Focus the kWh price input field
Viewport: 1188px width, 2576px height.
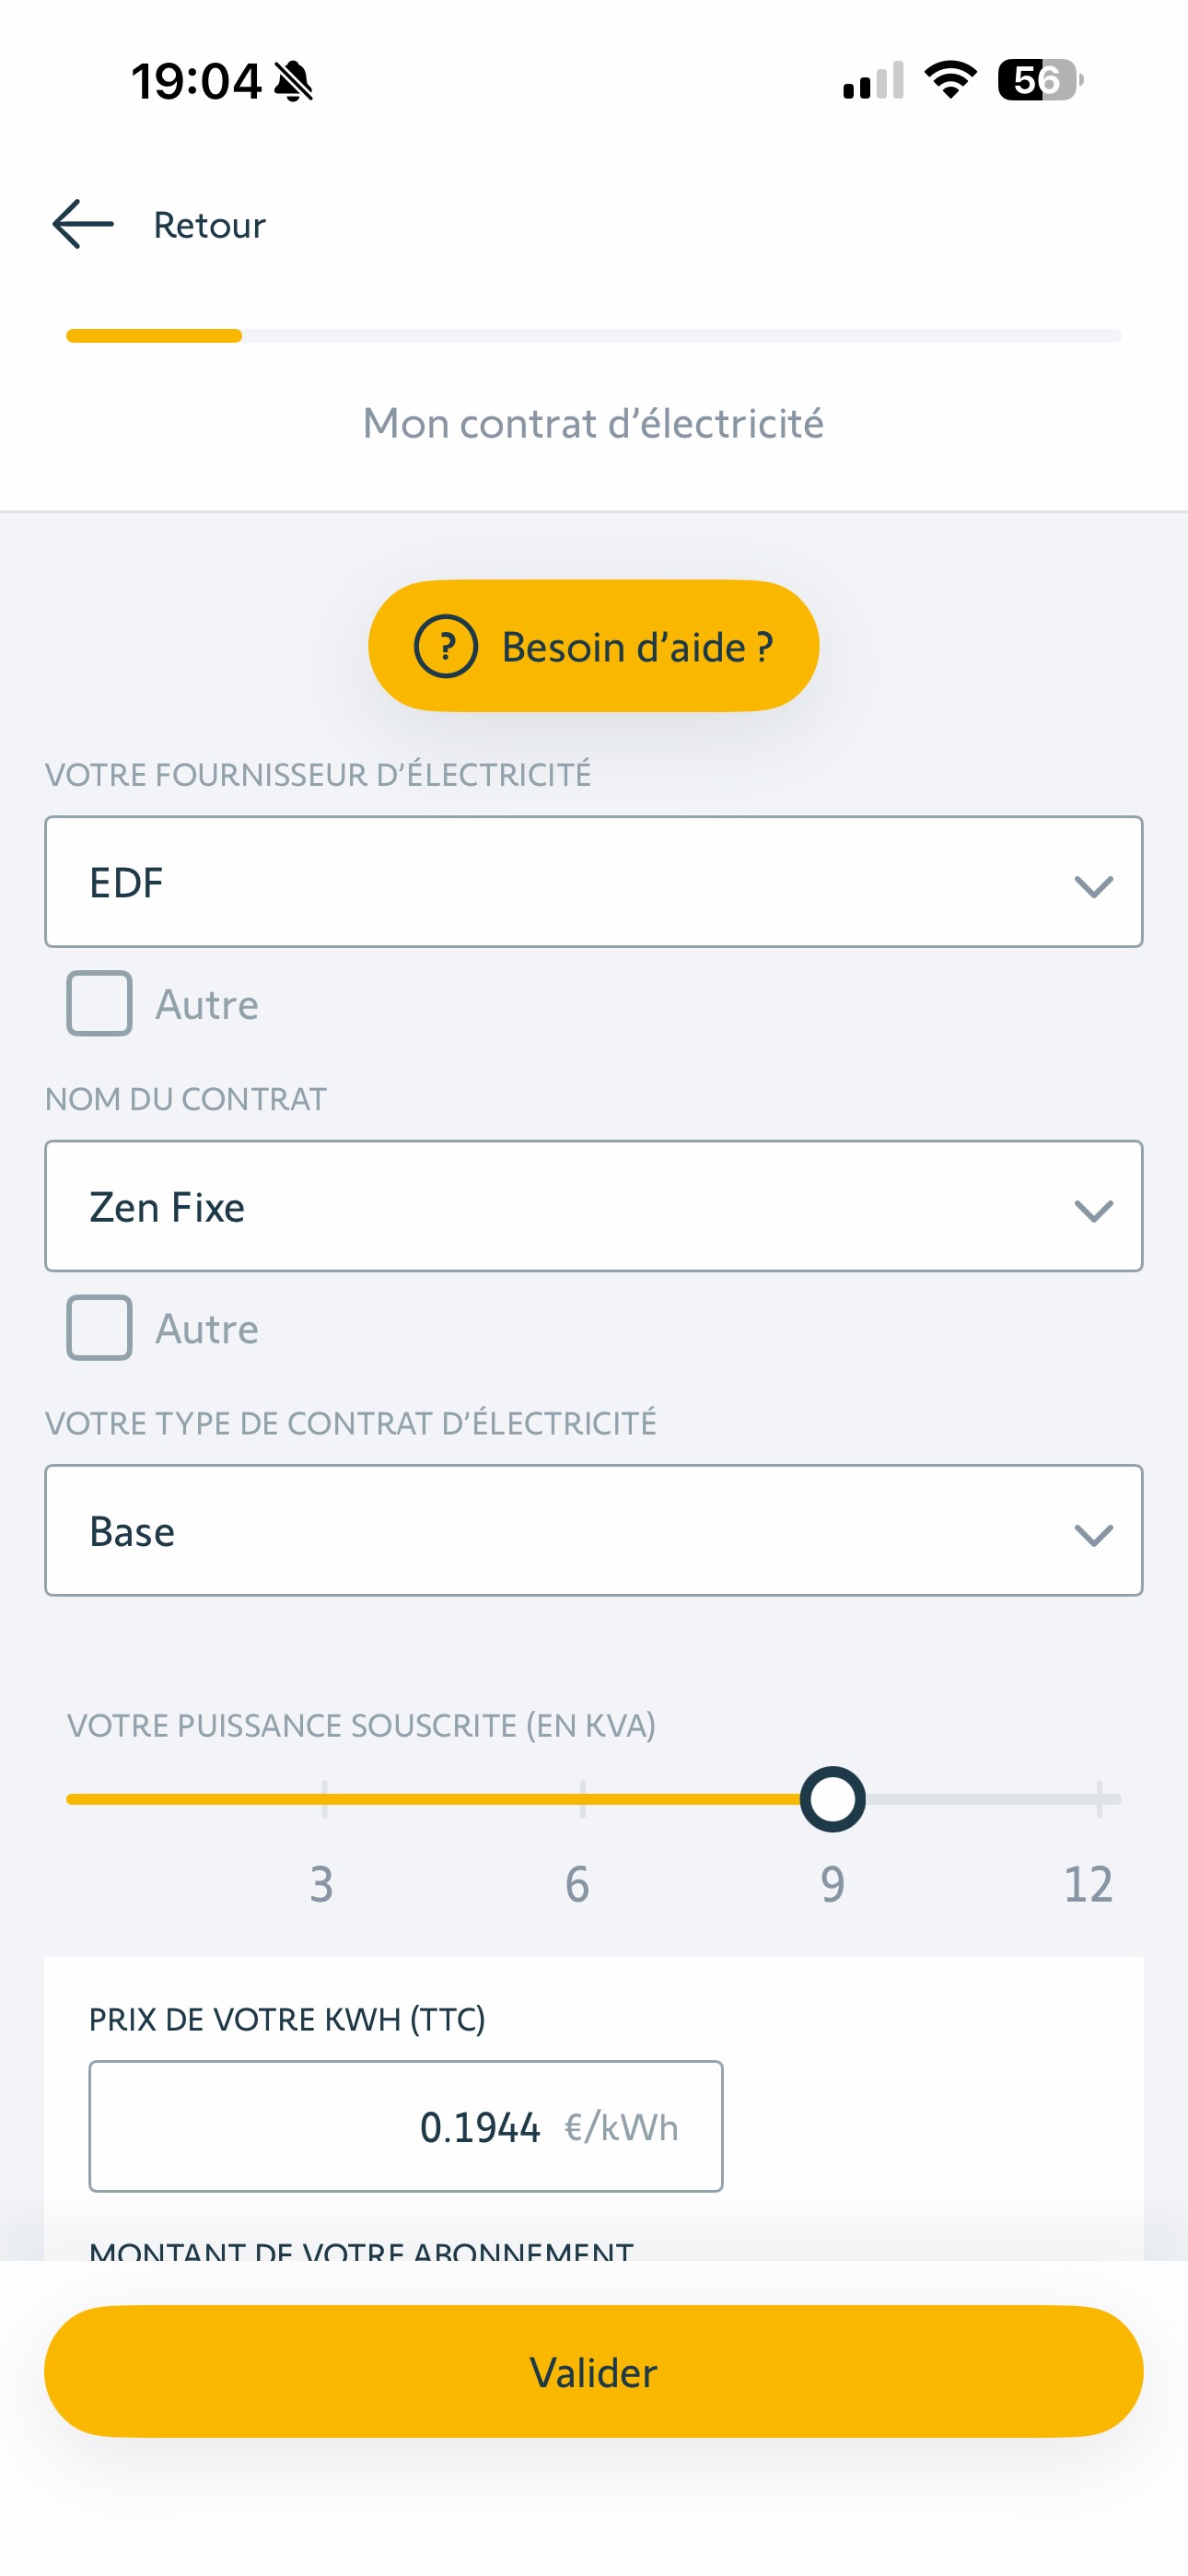(x=405, y=2126)
